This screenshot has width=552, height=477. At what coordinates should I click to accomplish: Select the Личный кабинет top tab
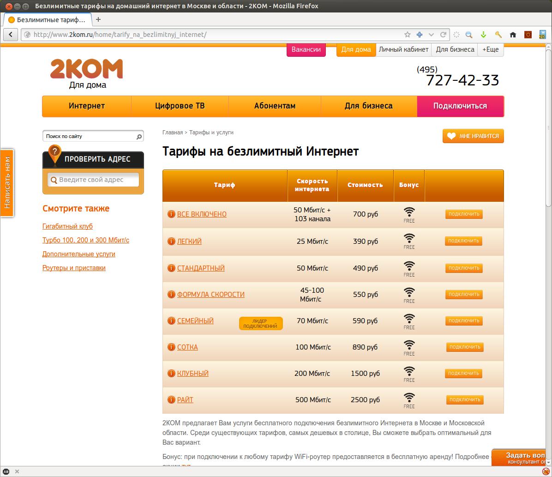coord(403,50)
